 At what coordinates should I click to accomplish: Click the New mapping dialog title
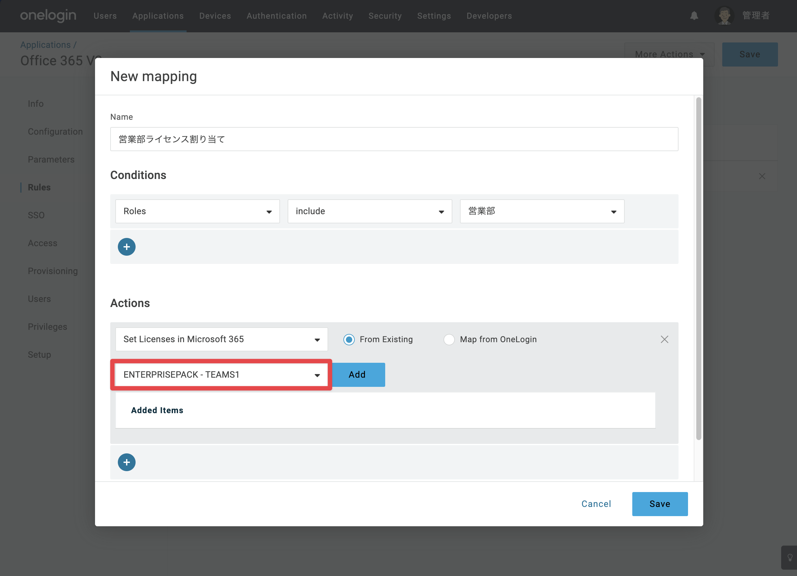[154, 76]
